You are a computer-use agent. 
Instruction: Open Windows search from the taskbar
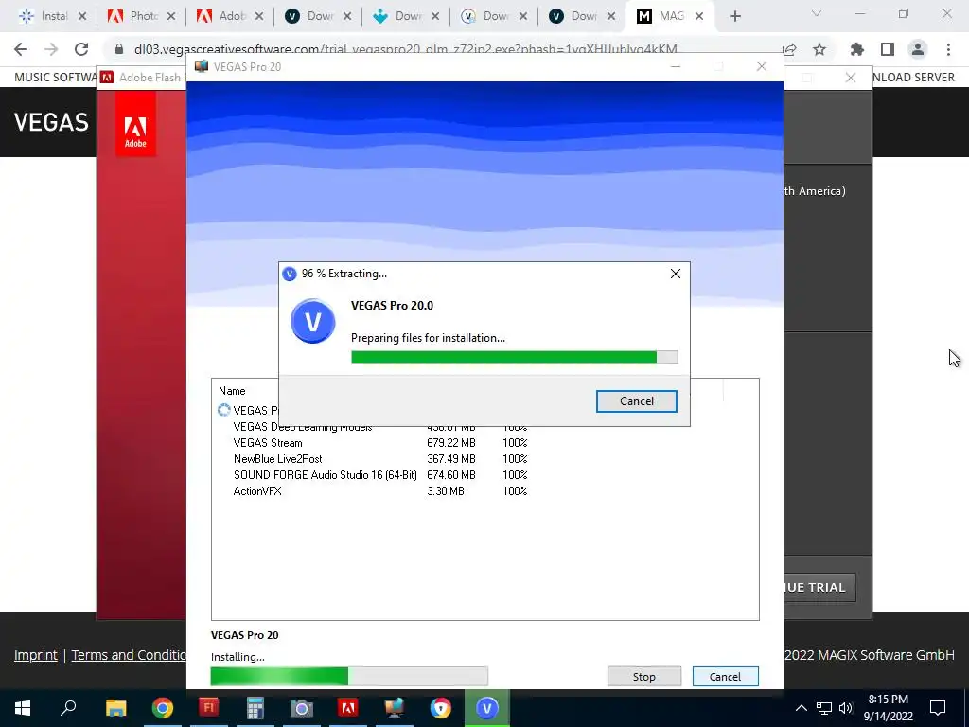[x=68, y=708]
